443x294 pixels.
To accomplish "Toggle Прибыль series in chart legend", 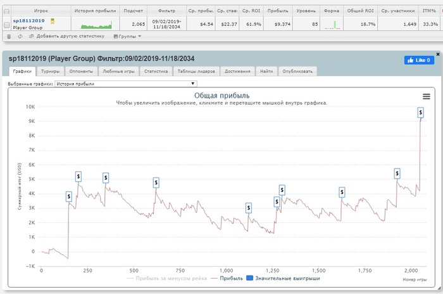I will pyautogui.click(x=227, y=278).
